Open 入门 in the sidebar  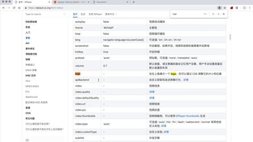(x=28, y=32)
